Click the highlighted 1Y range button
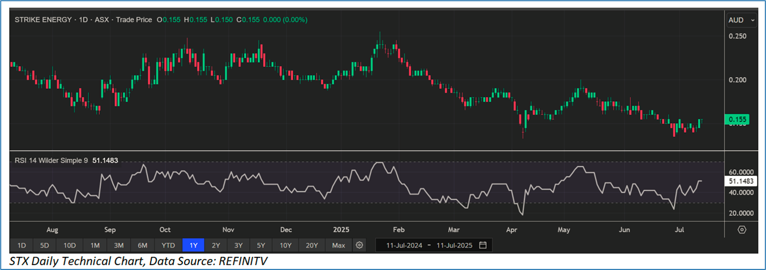 [x=193, y=245]
